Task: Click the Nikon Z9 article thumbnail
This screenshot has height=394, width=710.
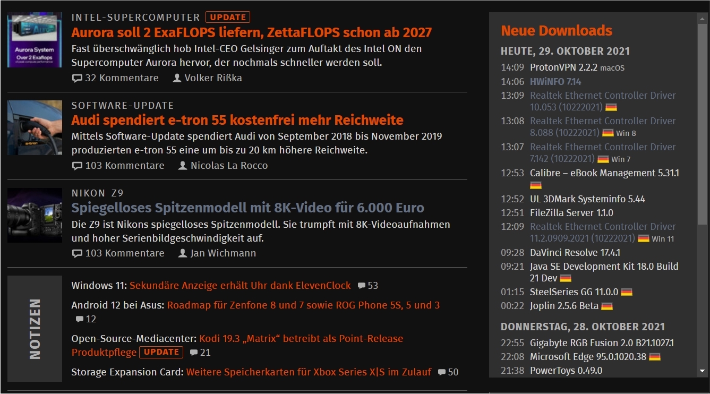Action: tap(35, 215)
